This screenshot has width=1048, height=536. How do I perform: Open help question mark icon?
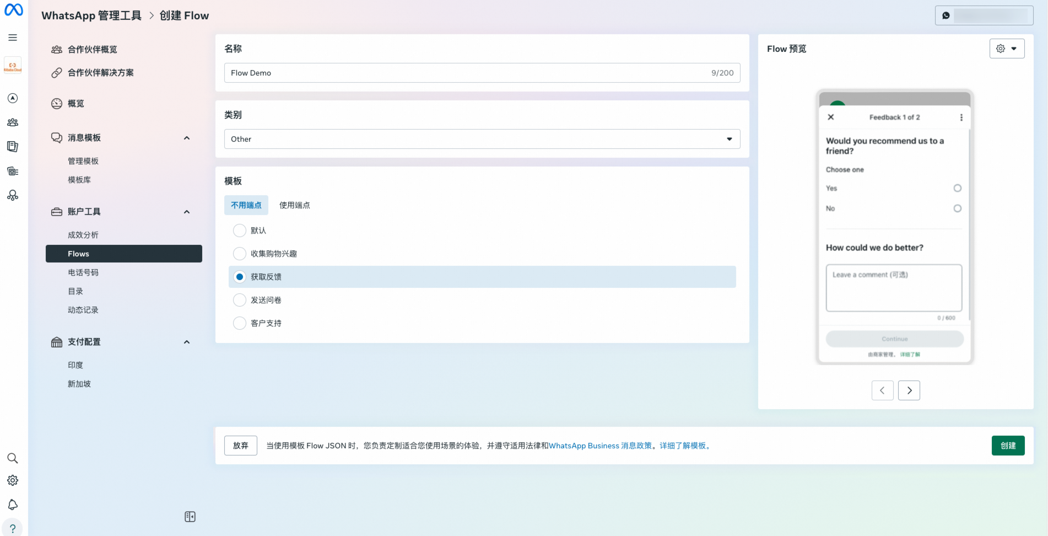click(x=13, y=528)
